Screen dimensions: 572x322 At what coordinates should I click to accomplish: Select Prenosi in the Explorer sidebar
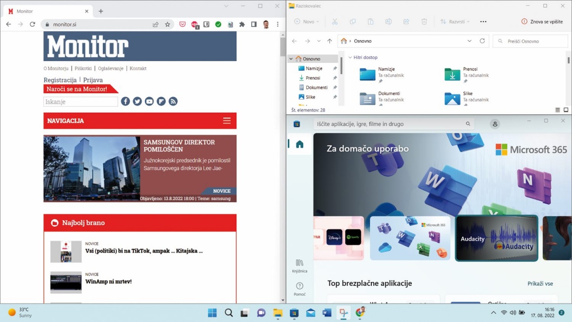(313, 78)
